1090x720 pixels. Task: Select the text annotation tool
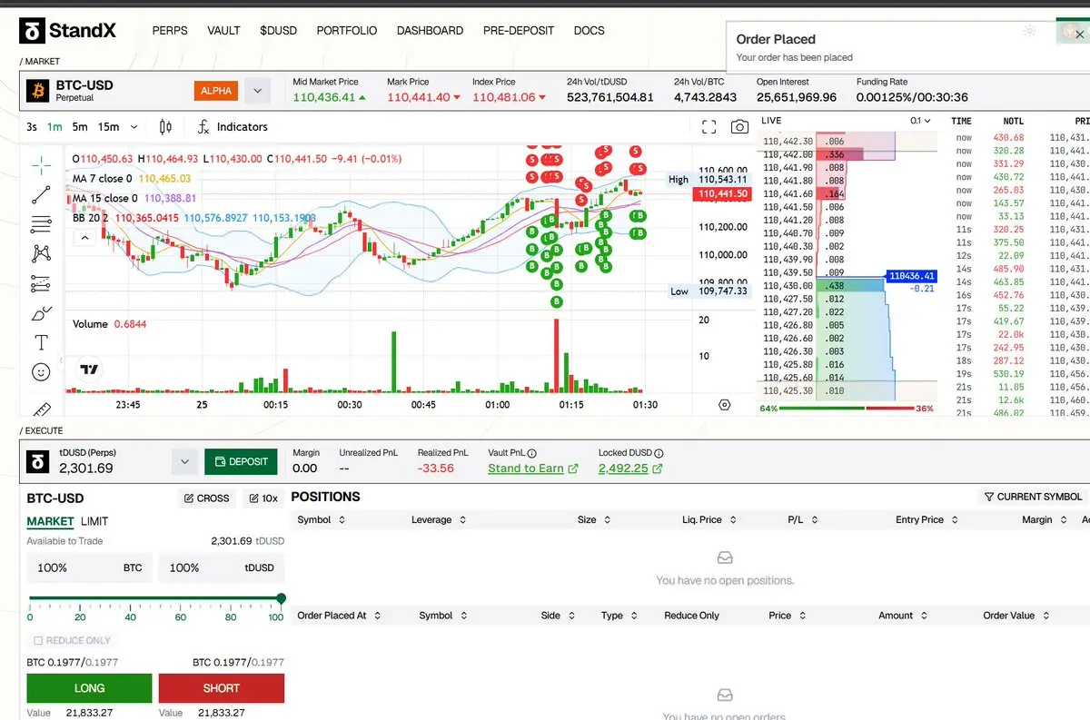point(41,342)
